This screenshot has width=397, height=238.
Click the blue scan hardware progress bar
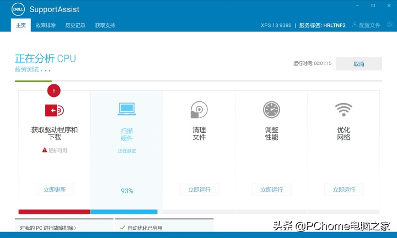124,212
